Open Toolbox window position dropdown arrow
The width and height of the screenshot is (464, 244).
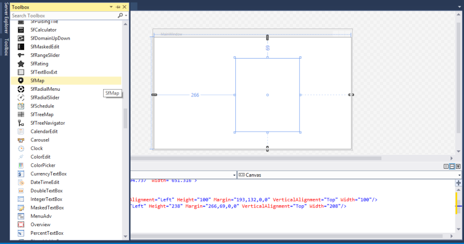[111, 7]
